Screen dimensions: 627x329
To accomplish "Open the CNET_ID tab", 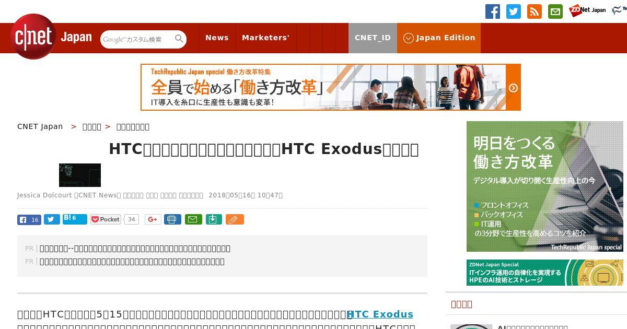I will point(373,38).
